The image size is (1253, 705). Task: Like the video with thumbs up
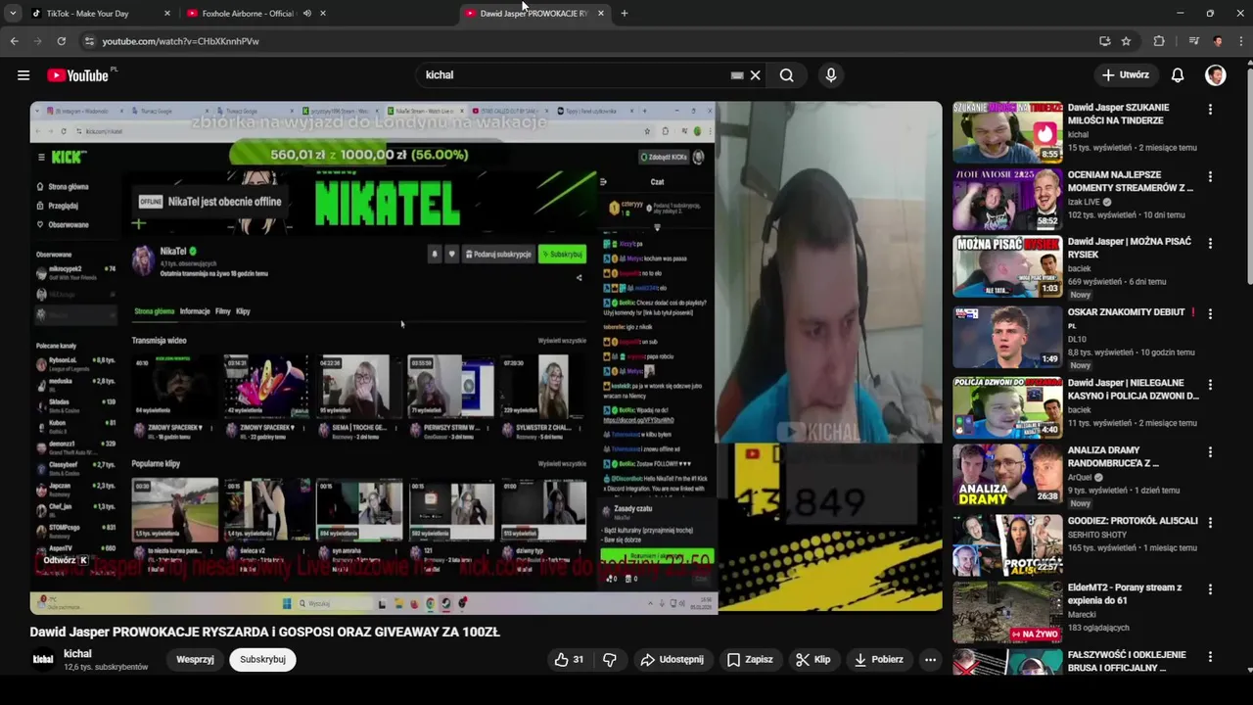569,660
